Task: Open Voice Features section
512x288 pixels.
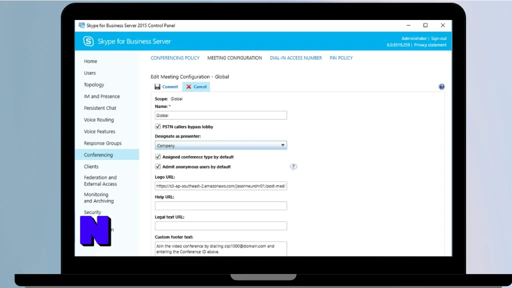Action: tap(99, 131)
